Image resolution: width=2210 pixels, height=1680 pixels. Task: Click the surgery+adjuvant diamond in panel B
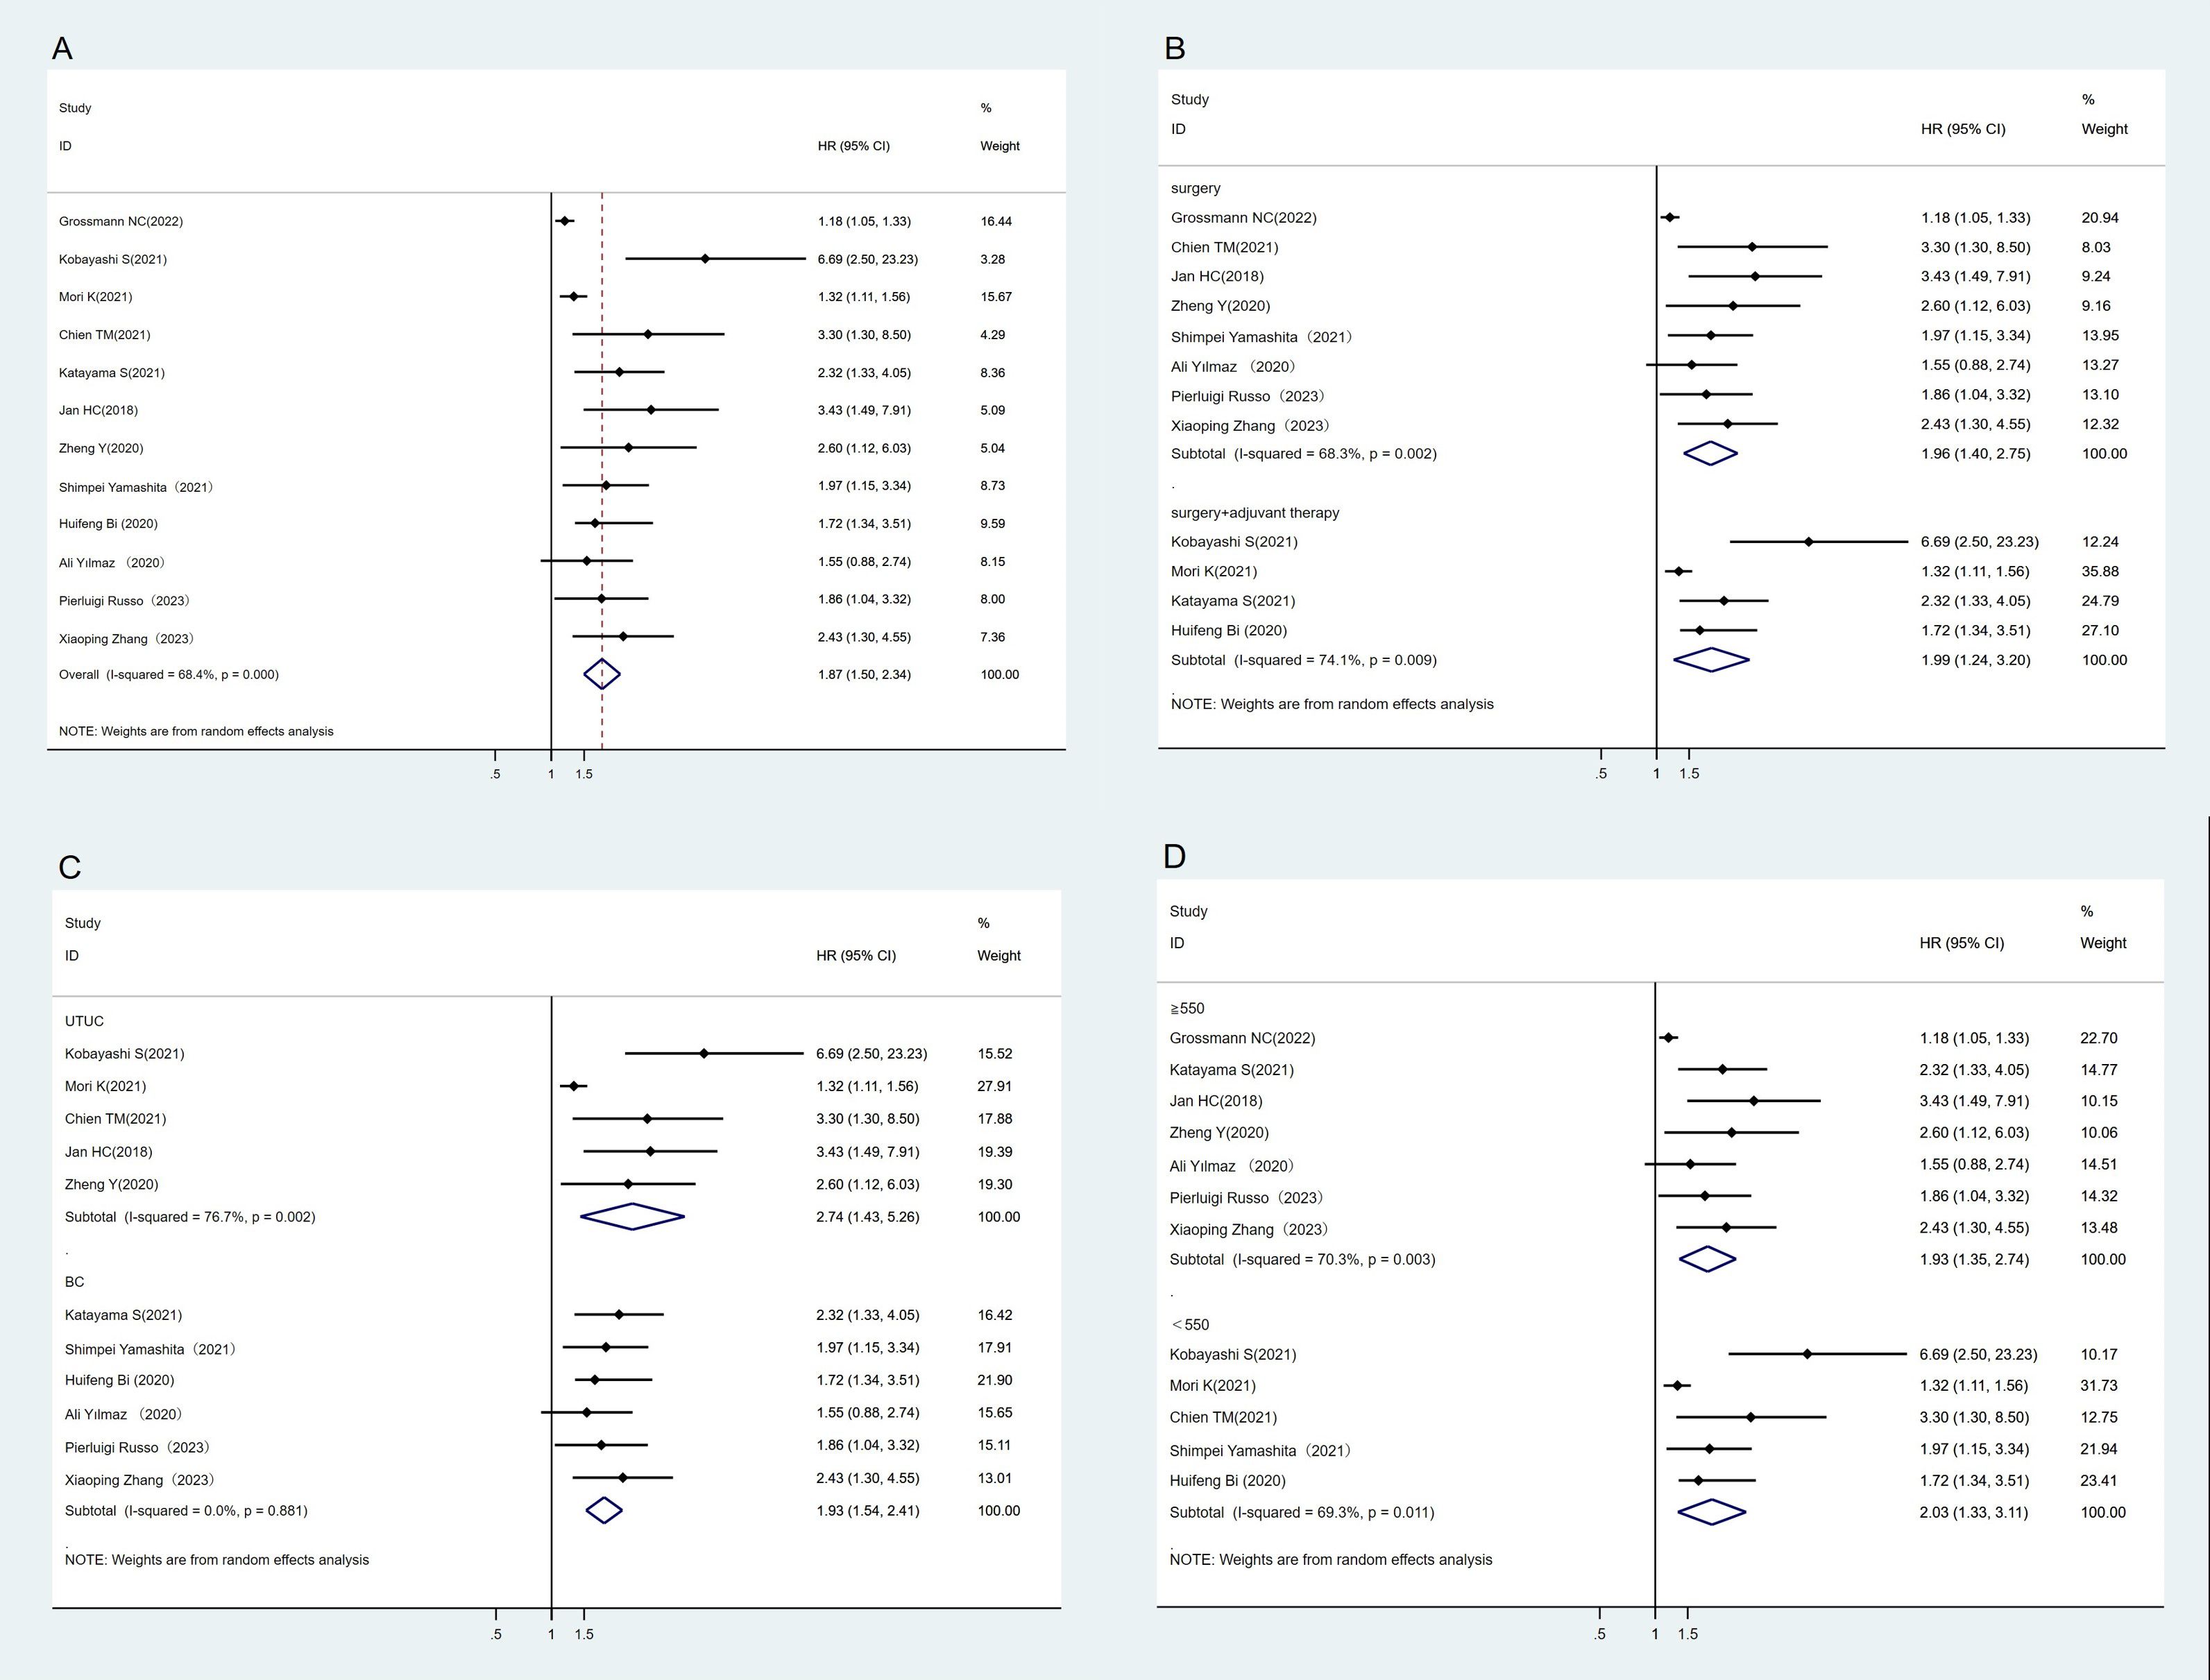[1712, 660]
